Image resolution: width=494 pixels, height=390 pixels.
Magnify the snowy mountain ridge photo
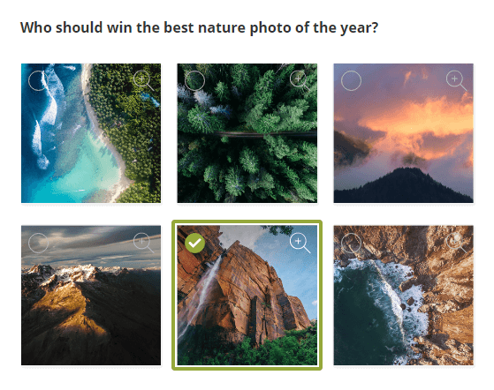(x=143, y=243)
